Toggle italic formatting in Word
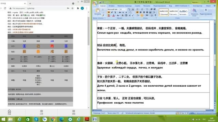This screenshot has height=122, width=218. point(112,12)
